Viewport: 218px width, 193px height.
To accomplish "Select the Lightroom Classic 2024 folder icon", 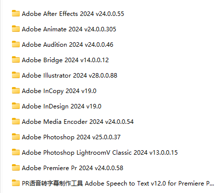I will (x=16, y=152).
